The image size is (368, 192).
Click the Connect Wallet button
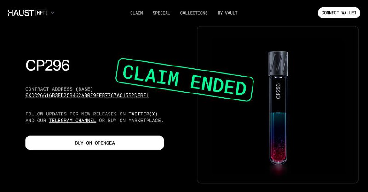point(339,13)
